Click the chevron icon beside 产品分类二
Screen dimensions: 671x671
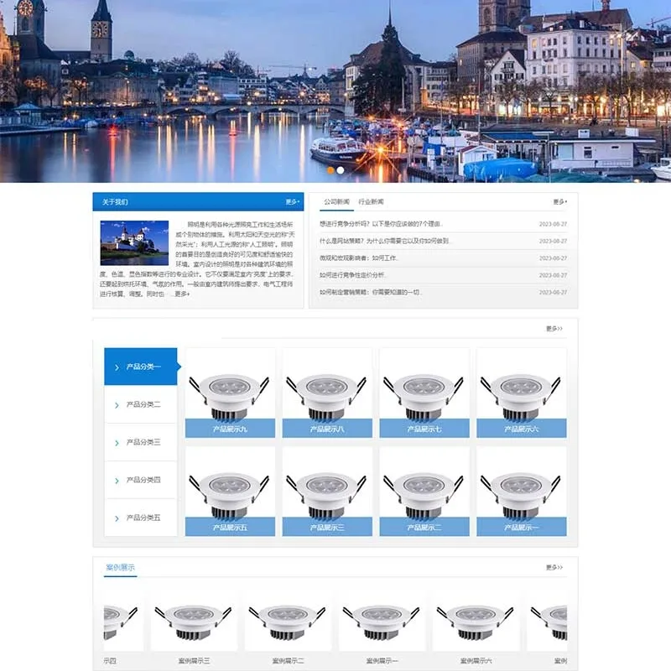[117, 405]
